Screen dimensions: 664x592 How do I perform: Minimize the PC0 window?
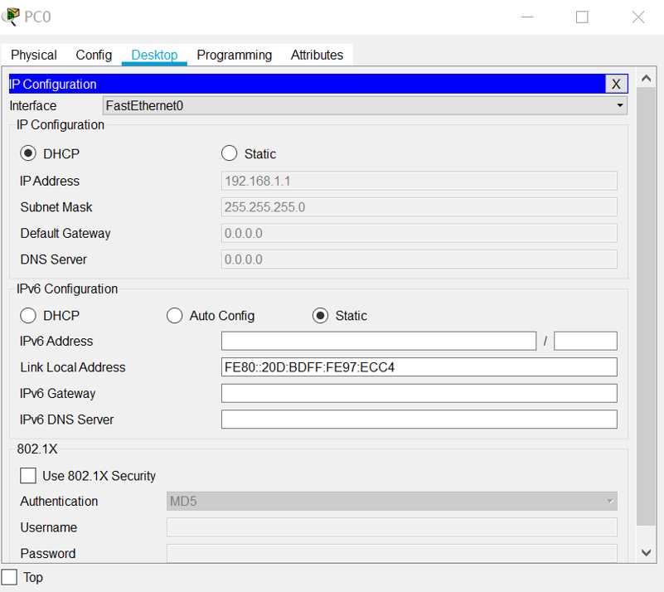click(x=527, y=17)
